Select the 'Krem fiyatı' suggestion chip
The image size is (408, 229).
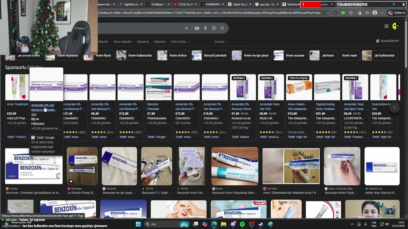coord(98,55)
